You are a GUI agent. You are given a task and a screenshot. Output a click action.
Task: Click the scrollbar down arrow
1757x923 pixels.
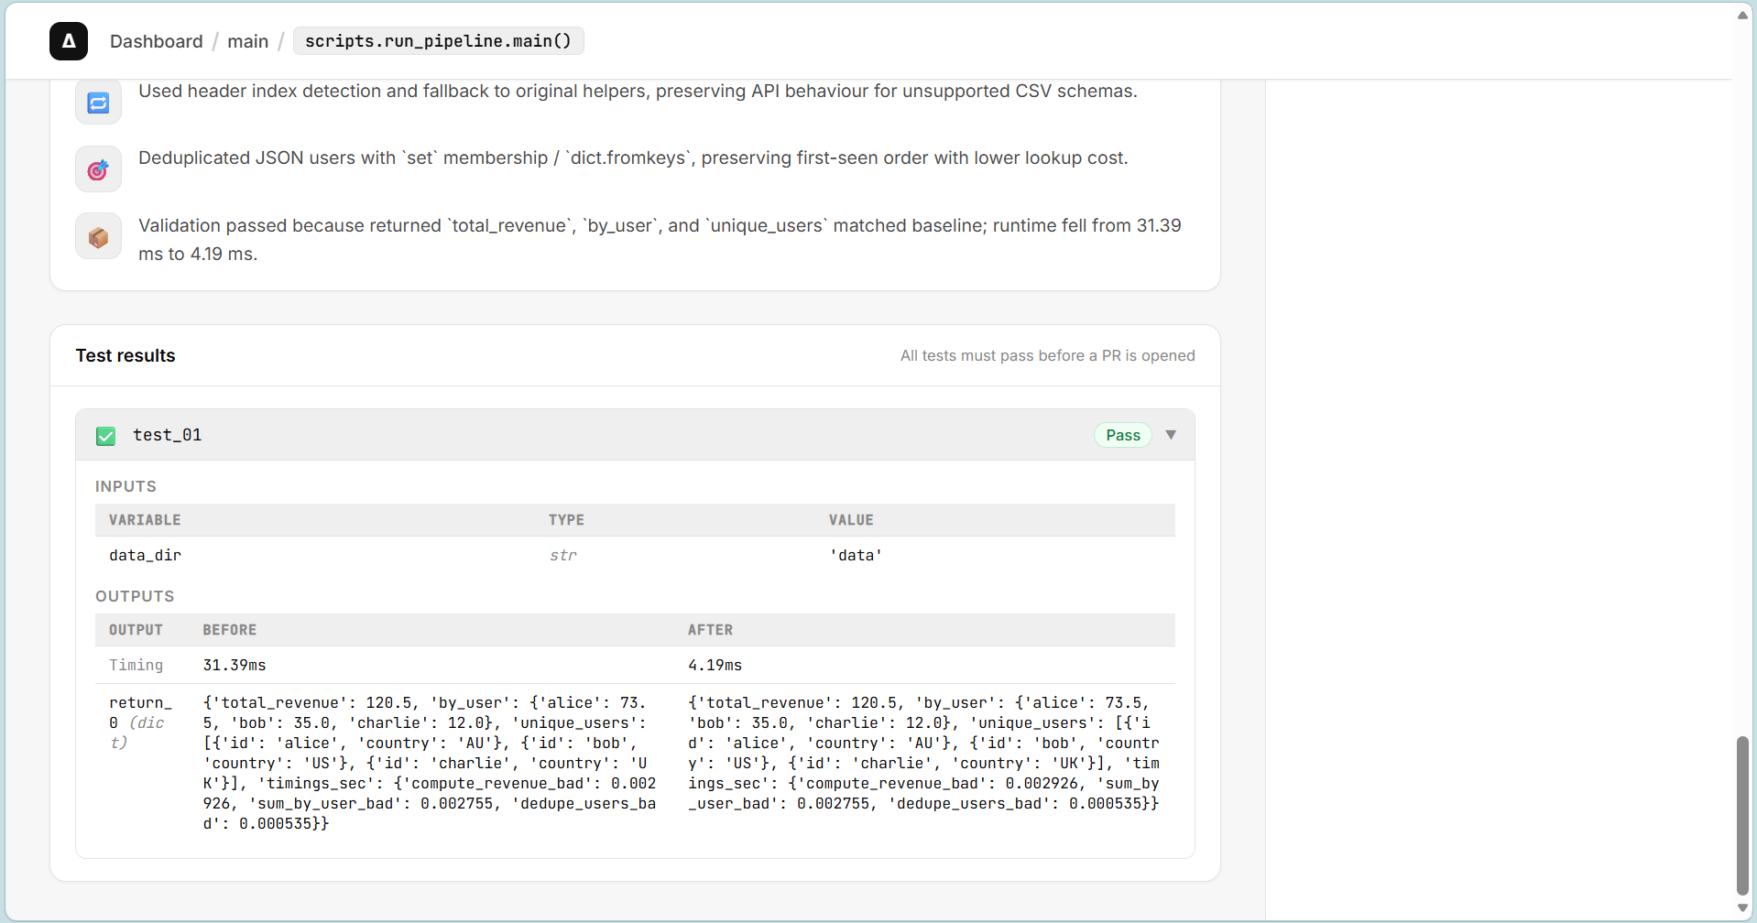pyautogui.click(x=1742, y=908)
